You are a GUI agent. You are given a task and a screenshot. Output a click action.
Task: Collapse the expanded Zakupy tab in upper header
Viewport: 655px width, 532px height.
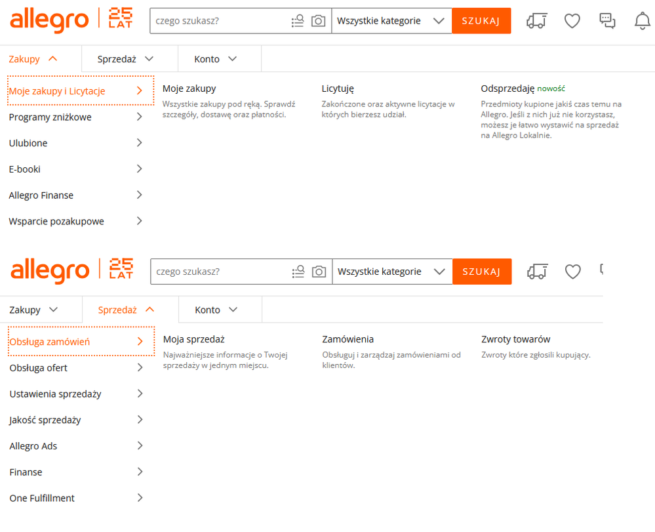click(41, 59)
